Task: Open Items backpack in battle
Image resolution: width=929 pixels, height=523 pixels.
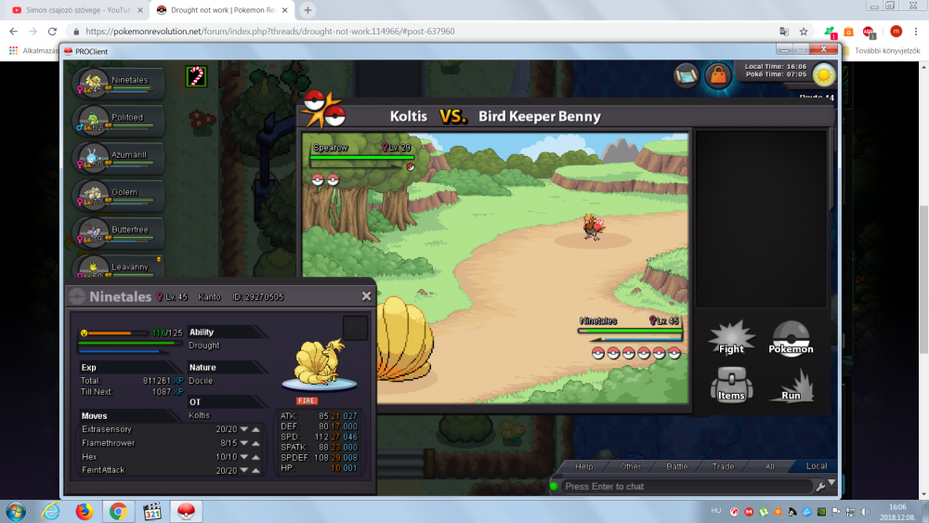Action: coord(731,385)
